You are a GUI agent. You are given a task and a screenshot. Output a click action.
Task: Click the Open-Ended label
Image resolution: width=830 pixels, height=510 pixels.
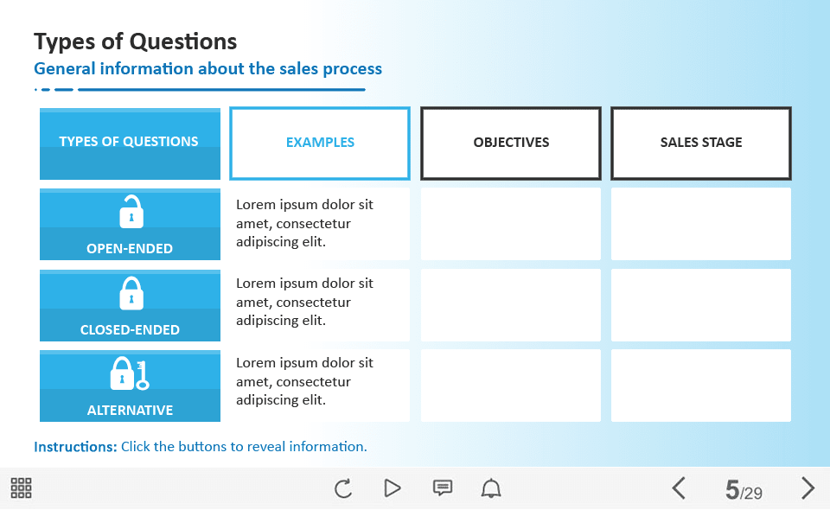(x=130, y=248)
